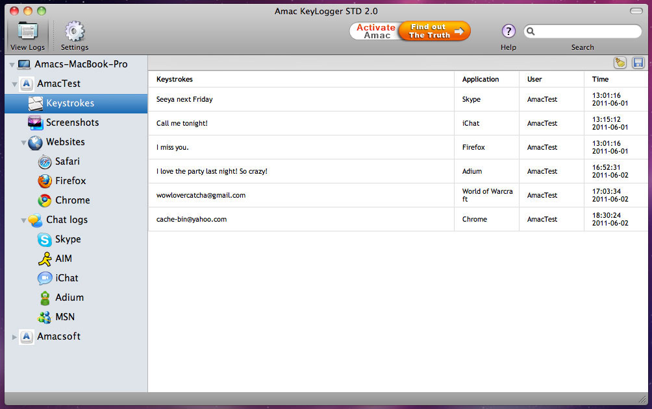Select the "I miss you." keystroke row
652x409 pixels.
pyautogui.click(x=398, y=147)
